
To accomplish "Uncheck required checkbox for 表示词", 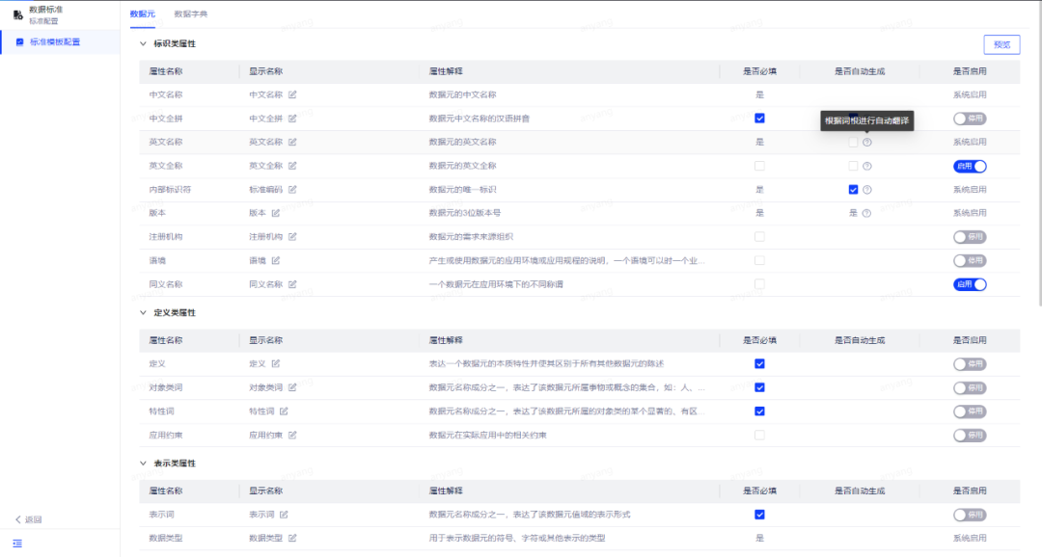I will coord(759,515).
